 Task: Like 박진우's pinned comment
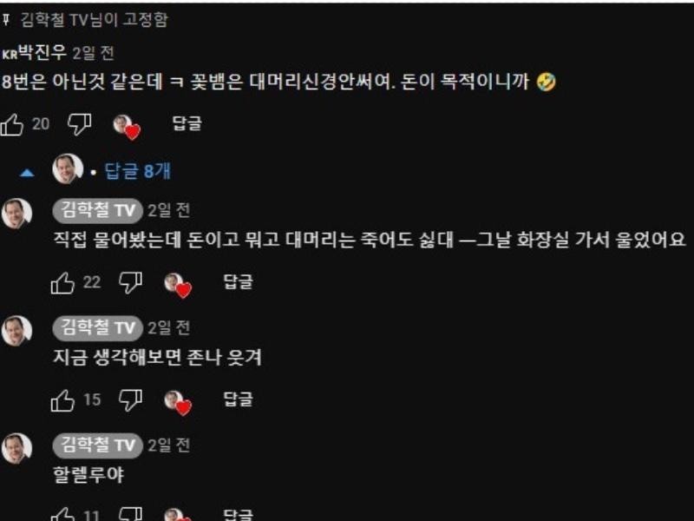(12, 124)
